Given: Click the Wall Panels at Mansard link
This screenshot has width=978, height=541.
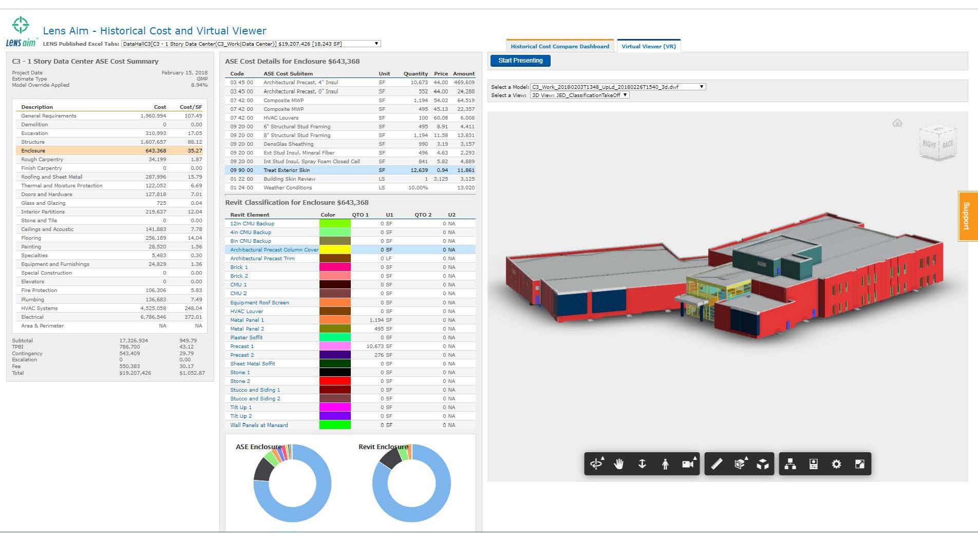Looking at the screenshot, I should (259, 426).
